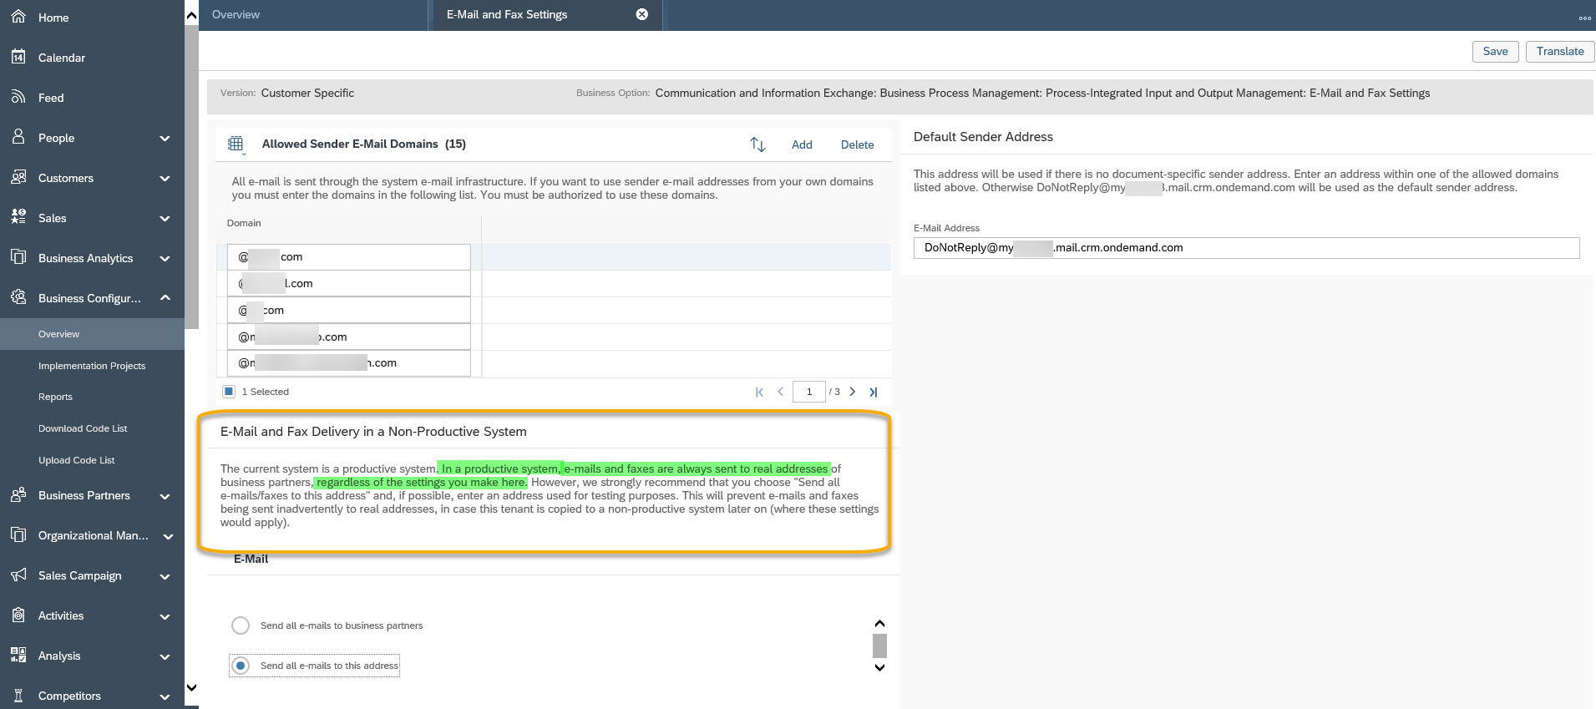Click the E-Mail section scroll down arrow
Image resolution: width=1596 pixels, height=709 pixels.
pos(879,667)
